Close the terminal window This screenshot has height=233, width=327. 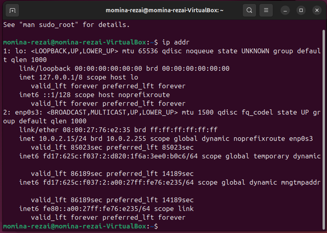pyautogui.click(x=317, y=10)
